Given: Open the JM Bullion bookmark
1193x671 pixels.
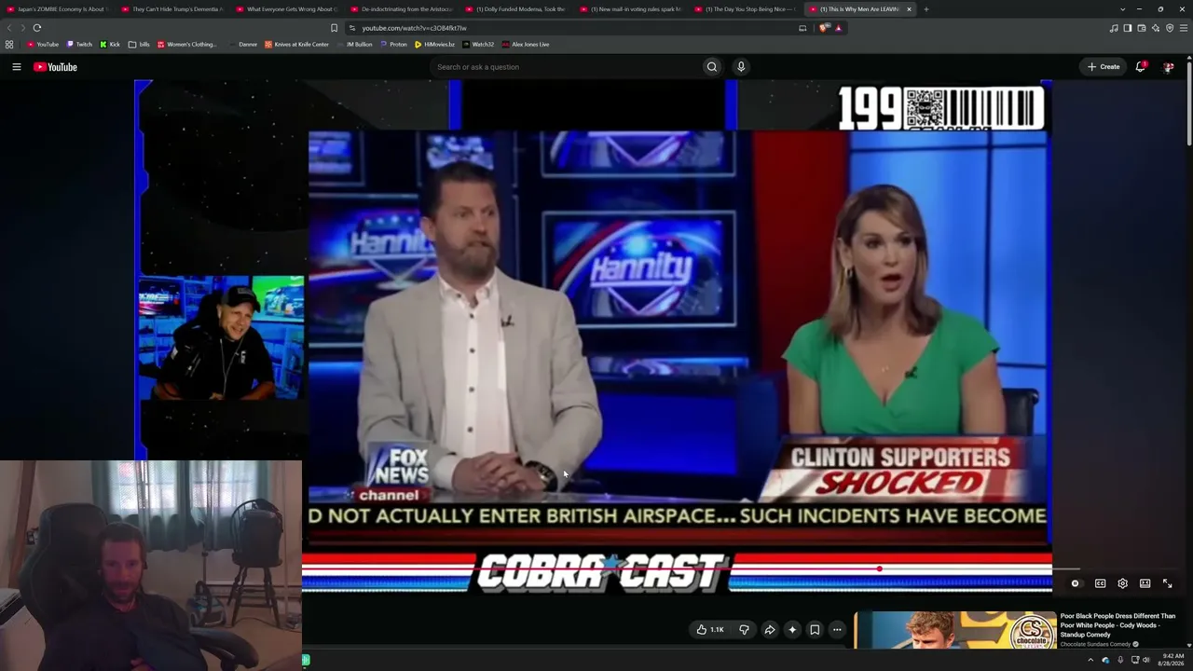Looking at the screenshot, I should pos(354,44).
